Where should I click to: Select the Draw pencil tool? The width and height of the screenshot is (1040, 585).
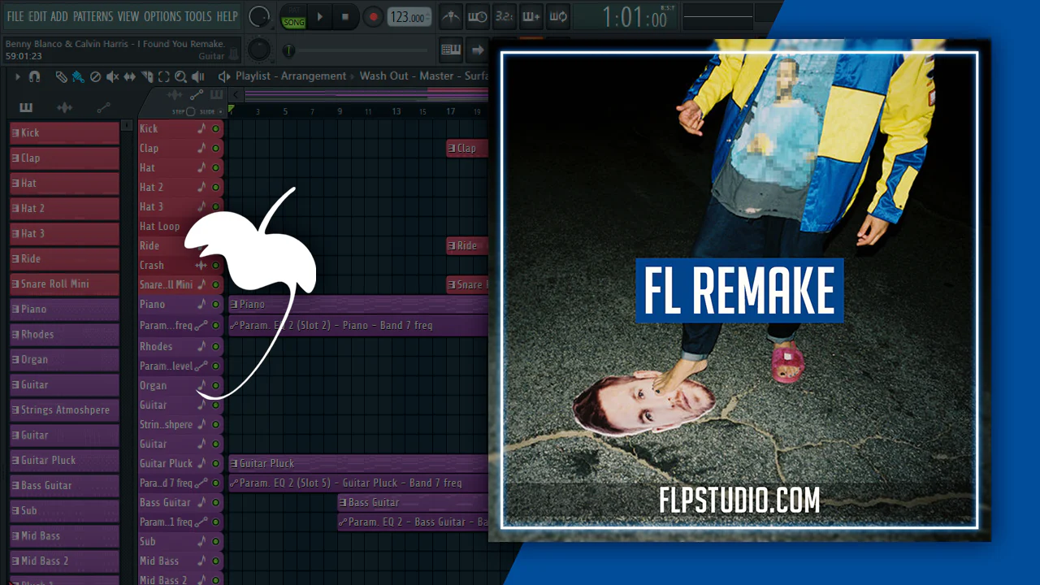(61, 76)
